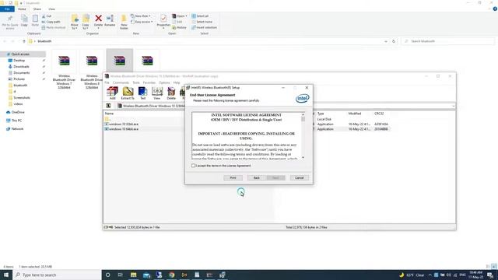This screenshot has width=498, height=280.
Task: Click the license text scrollbar up arrow
Action: point(303,114)
